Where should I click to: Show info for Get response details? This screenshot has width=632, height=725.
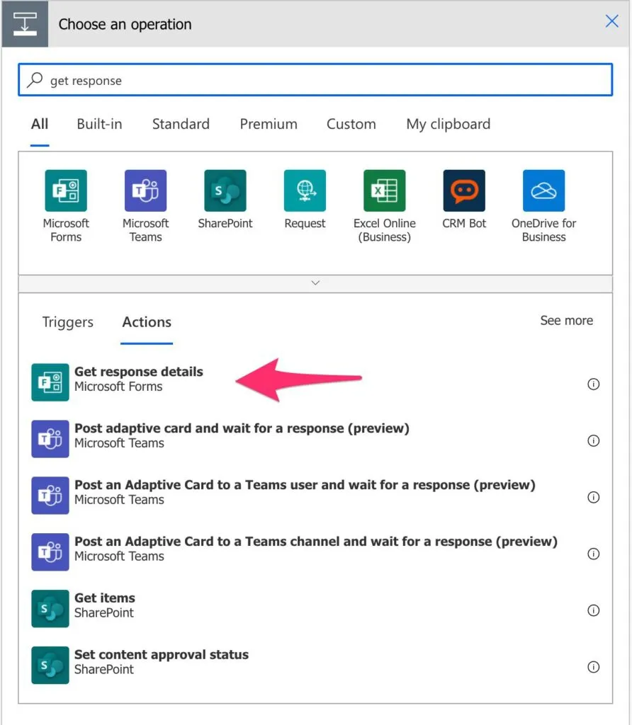[594, 384]
